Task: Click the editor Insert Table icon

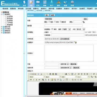Action: (x=67, y=80)
